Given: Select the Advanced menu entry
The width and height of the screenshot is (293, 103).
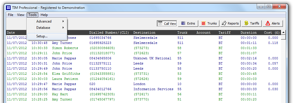Looking at the screenshot, I should tap(47, 21).
